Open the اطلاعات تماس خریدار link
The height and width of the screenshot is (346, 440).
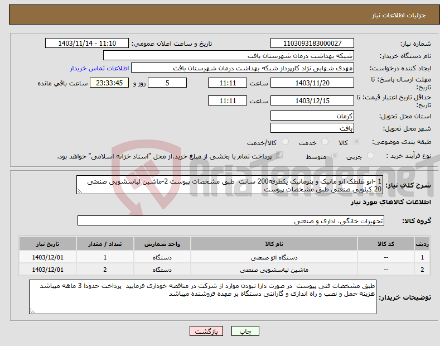pyautogui.click(x=99, y=68)
